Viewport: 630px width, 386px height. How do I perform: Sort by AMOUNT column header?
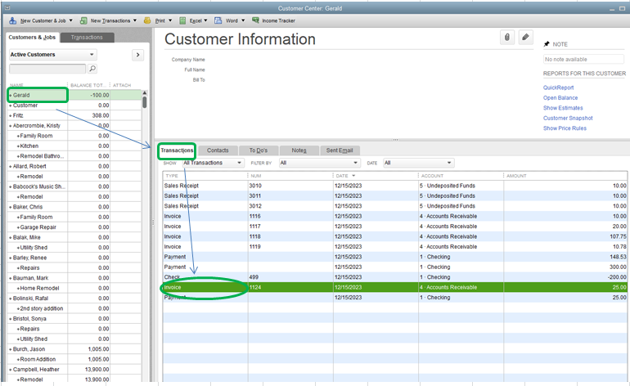click(565, 176)
